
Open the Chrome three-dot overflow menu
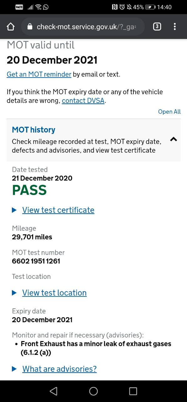(x=175, y=27)
